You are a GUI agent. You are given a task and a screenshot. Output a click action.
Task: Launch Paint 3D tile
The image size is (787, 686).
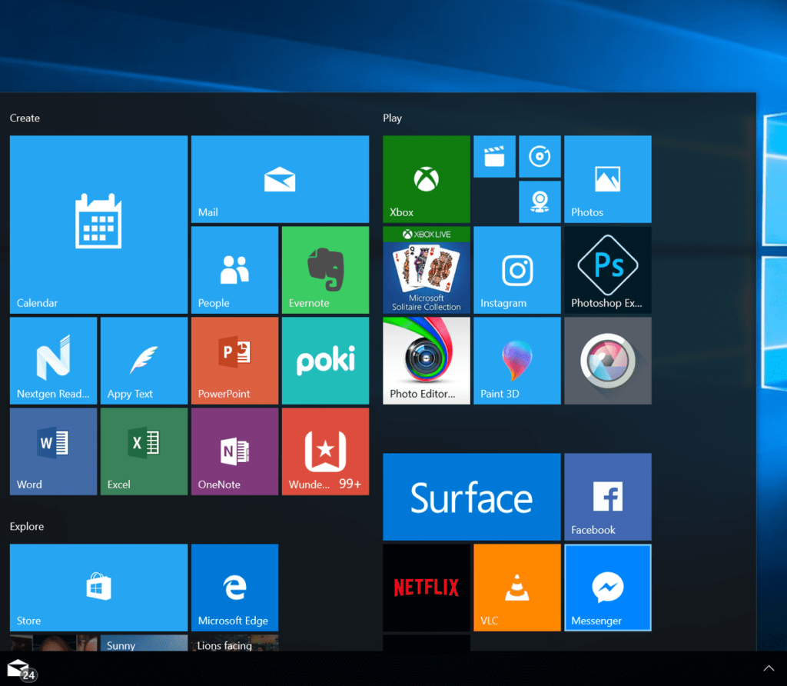(517, 361)
